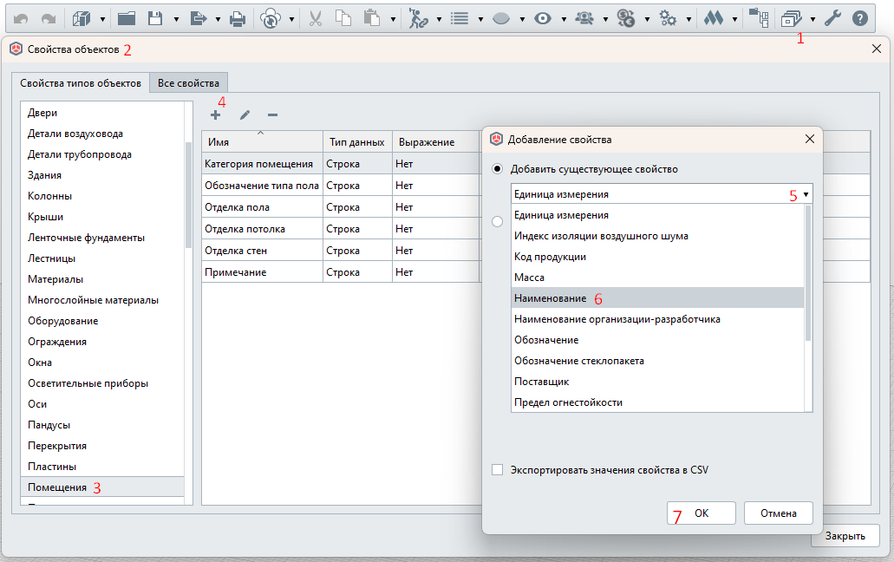Click the double gears icon
This screenshot has height=562, width=894.
668,19
